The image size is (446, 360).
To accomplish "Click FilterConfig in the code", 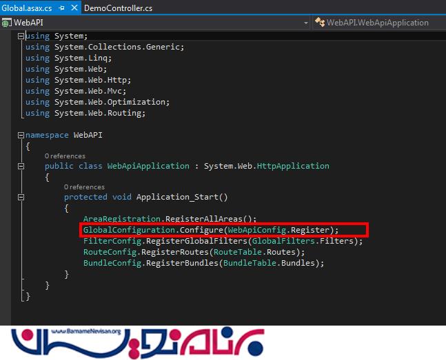I will point(112,241).
